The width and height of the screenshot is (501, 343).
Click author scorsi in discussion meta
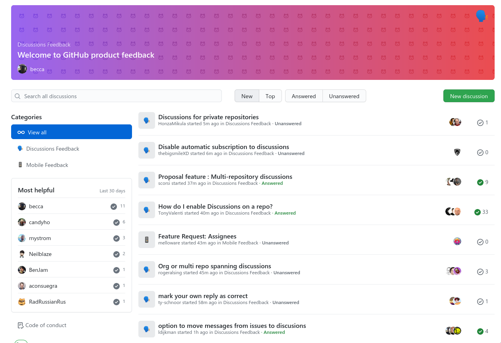click(x=164, y=183)
